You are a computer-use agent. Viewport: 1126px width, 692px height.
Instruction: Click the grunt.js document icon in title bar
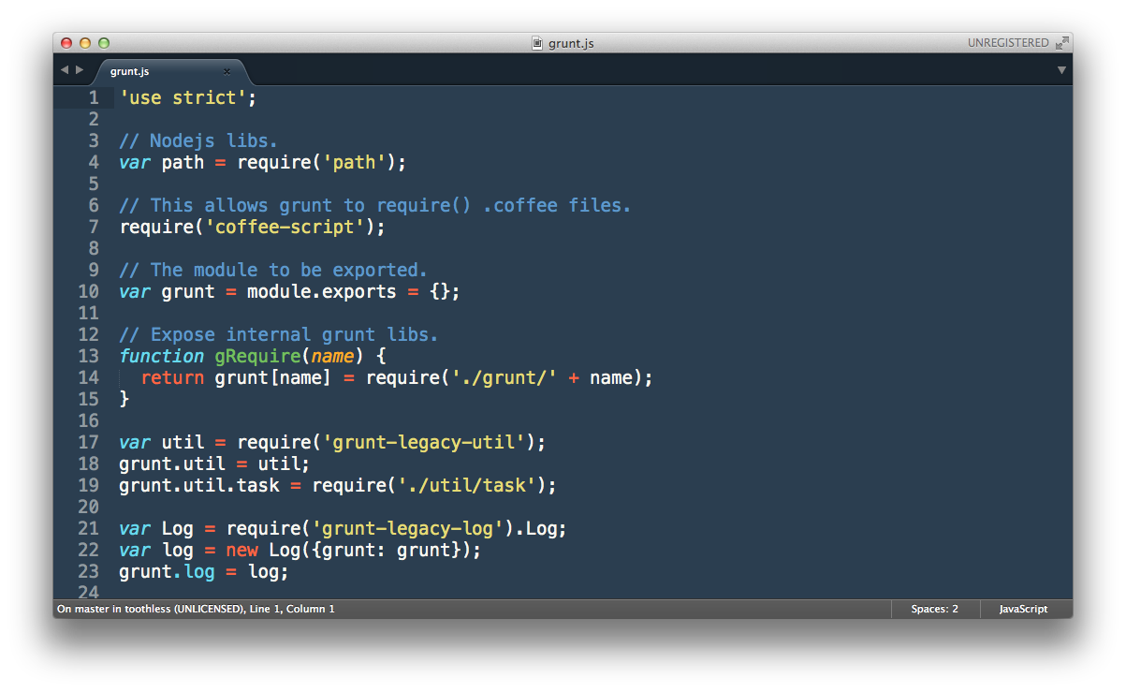(537, 43)
